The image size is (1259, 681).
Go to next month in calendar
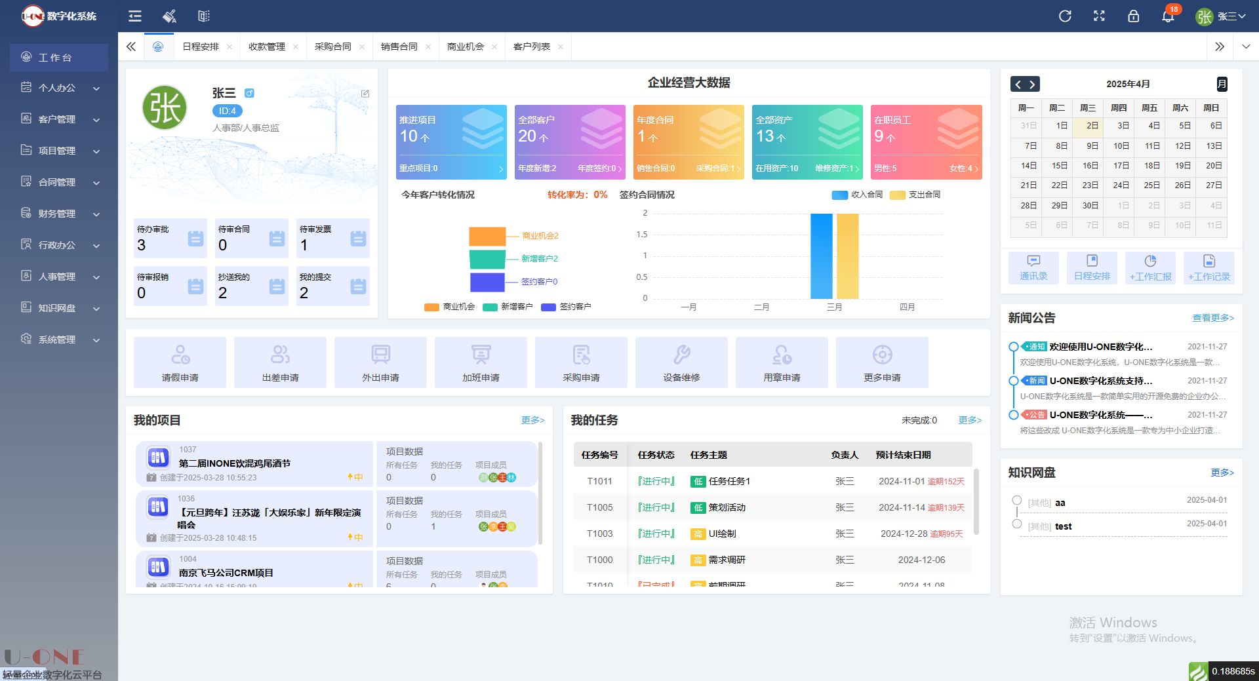[x=1032, y=84]
